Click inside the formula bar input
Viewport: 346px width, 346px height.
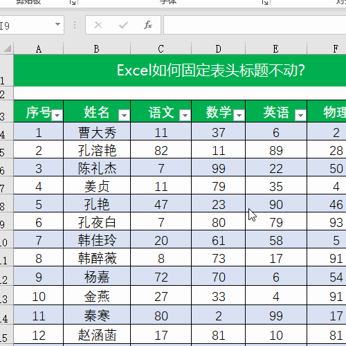click(255, 25)
